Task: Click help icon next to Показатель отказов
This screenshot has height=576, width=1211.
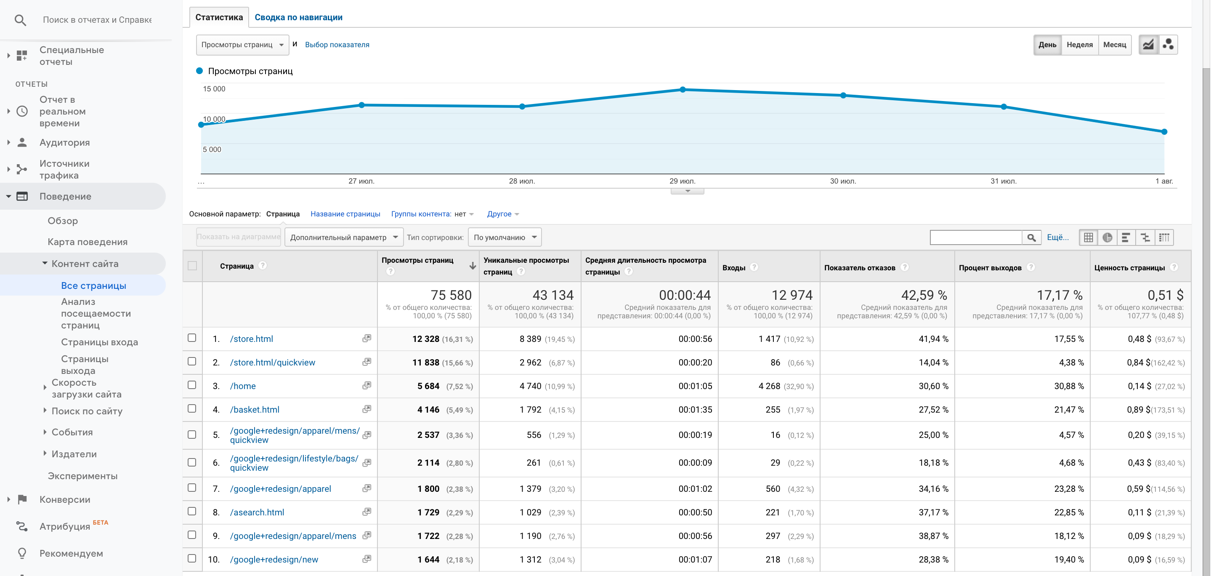Action: (905, 267)
